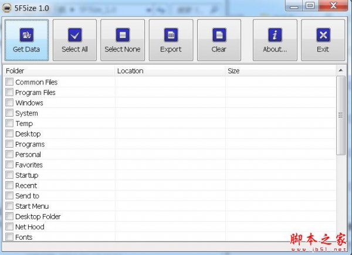Select the Start Menu row label
Screen dimensions: 352x255
32,206
